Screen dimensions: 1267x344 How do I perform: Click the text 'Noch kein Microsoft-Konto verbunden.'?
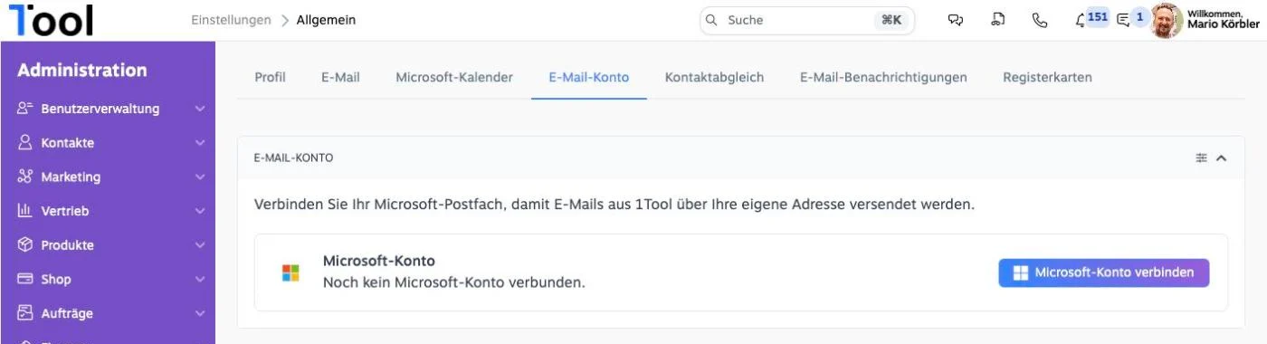click(454, 282)
